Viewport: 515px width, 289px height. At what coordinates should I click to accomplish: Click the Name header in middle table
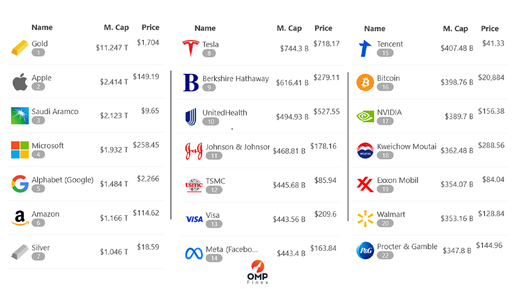(205, 28)
